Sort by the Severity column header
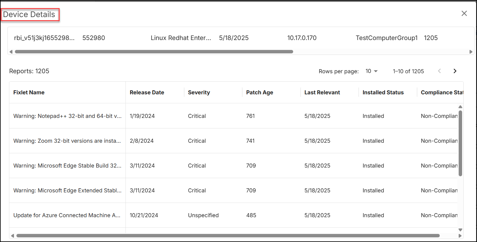This screenshot has width=477, height=242. pyautogui.click(x=199, y=92)
